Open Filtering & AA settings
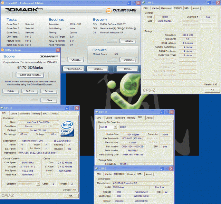 (74, 69)
